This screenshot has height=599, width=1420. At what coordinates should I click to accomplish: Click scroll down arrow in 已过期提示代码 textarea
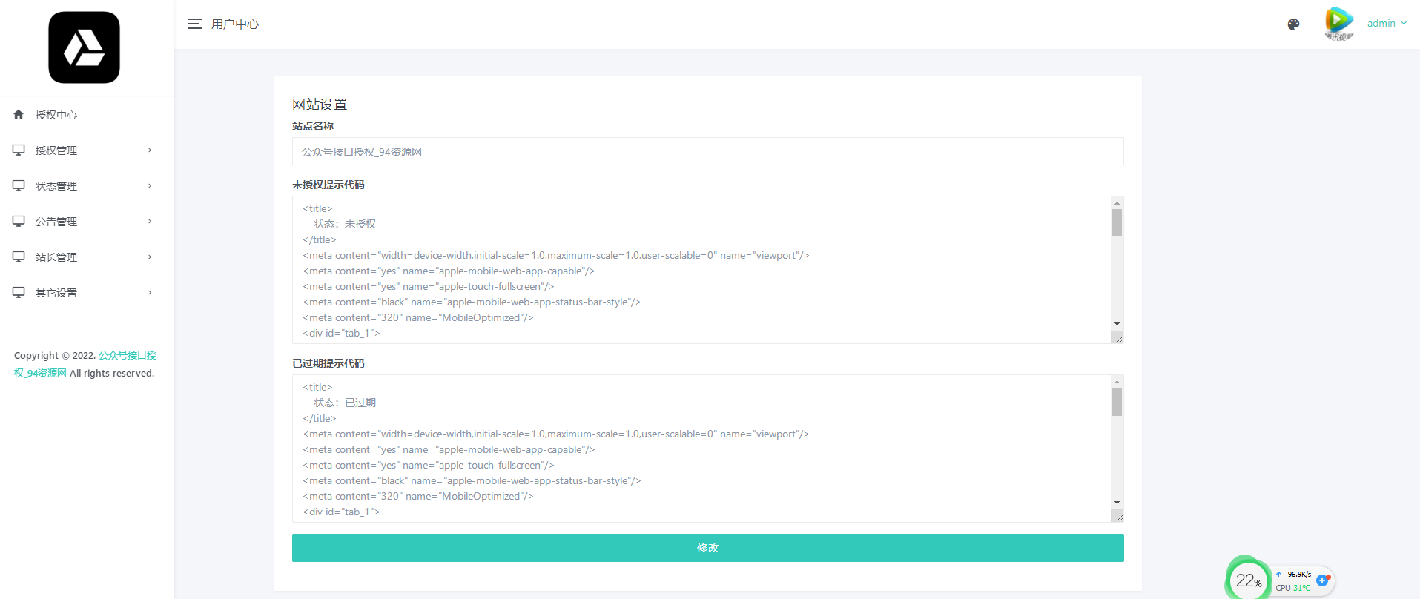click(1117, 503)
